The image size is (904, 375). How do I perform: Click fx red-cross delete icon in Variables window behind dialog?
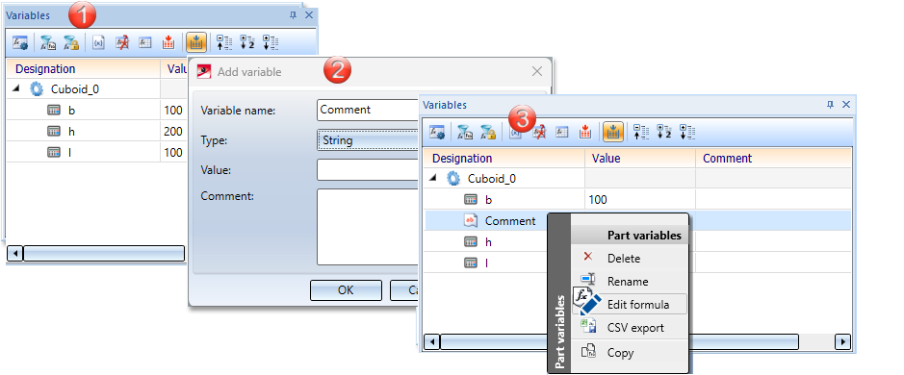(121, 42)
